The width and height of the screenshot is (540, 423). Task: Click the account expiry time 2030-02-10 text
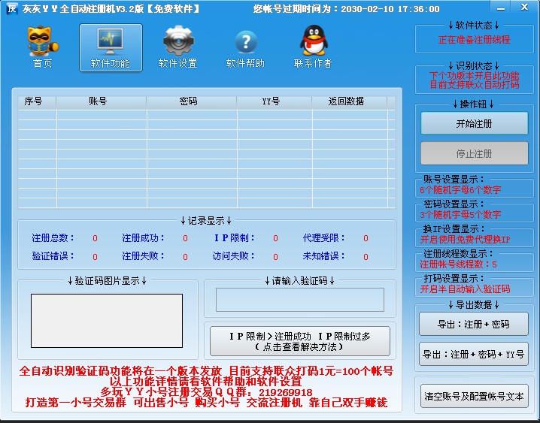click(x=390, y=9)
